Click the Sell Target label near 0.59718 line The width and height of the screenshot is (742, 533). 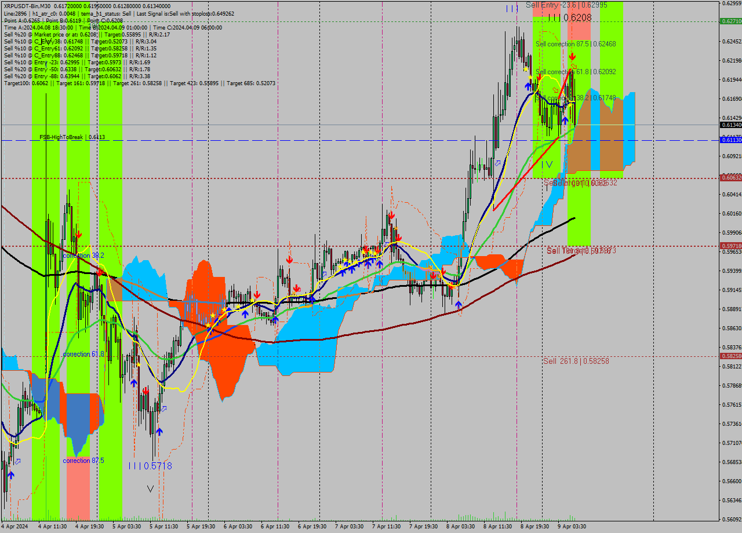pyautogui.click(x=581, y=250)
